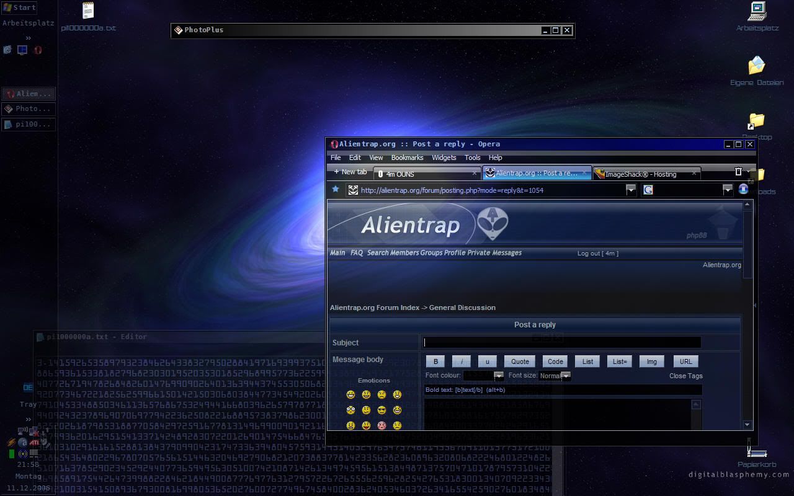Click the Close Tags link
This screenshot has width=794, height=496.
tap(686, 376)
